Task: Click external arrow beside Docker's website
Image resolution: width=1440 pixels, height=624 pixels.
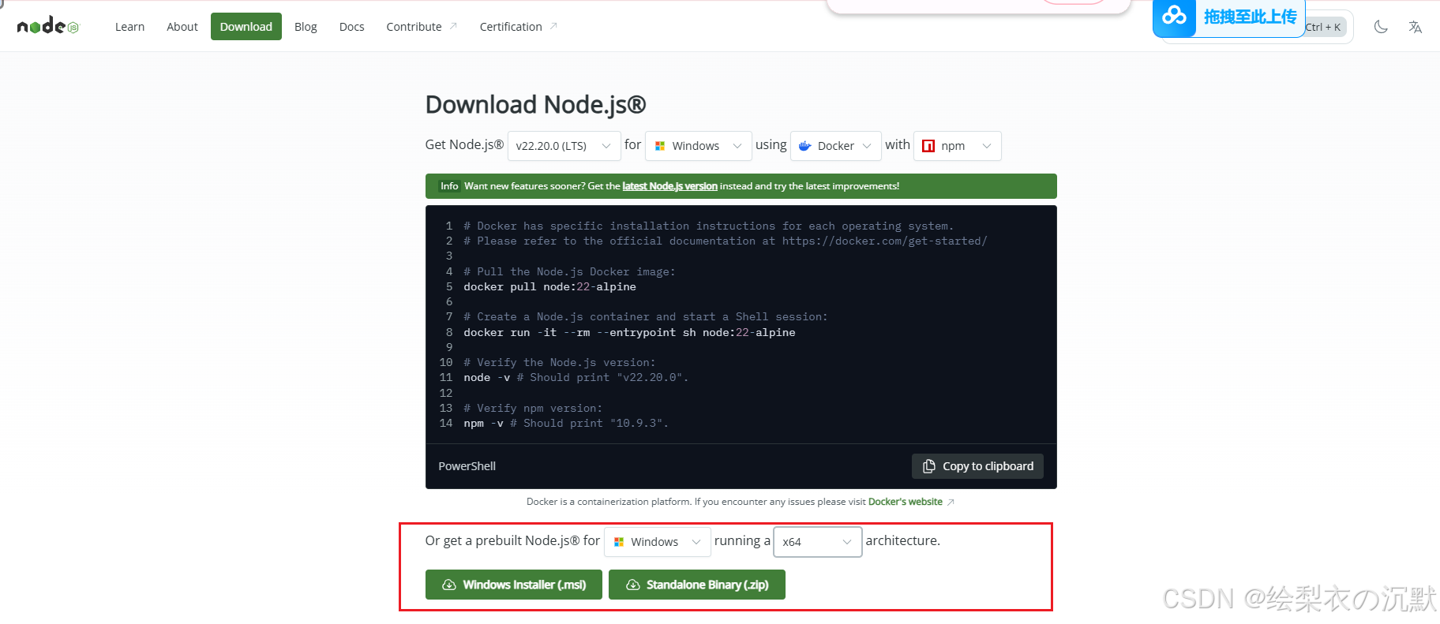Action: [x=951, y=502]
